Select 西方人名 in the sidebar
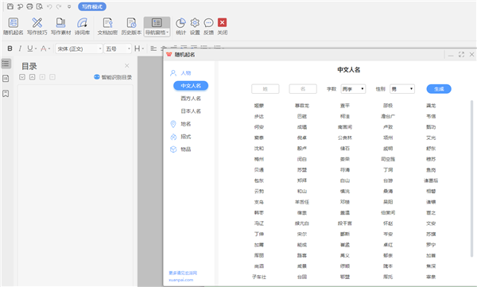This screenshot has height=287, width=477. point(191,99)
